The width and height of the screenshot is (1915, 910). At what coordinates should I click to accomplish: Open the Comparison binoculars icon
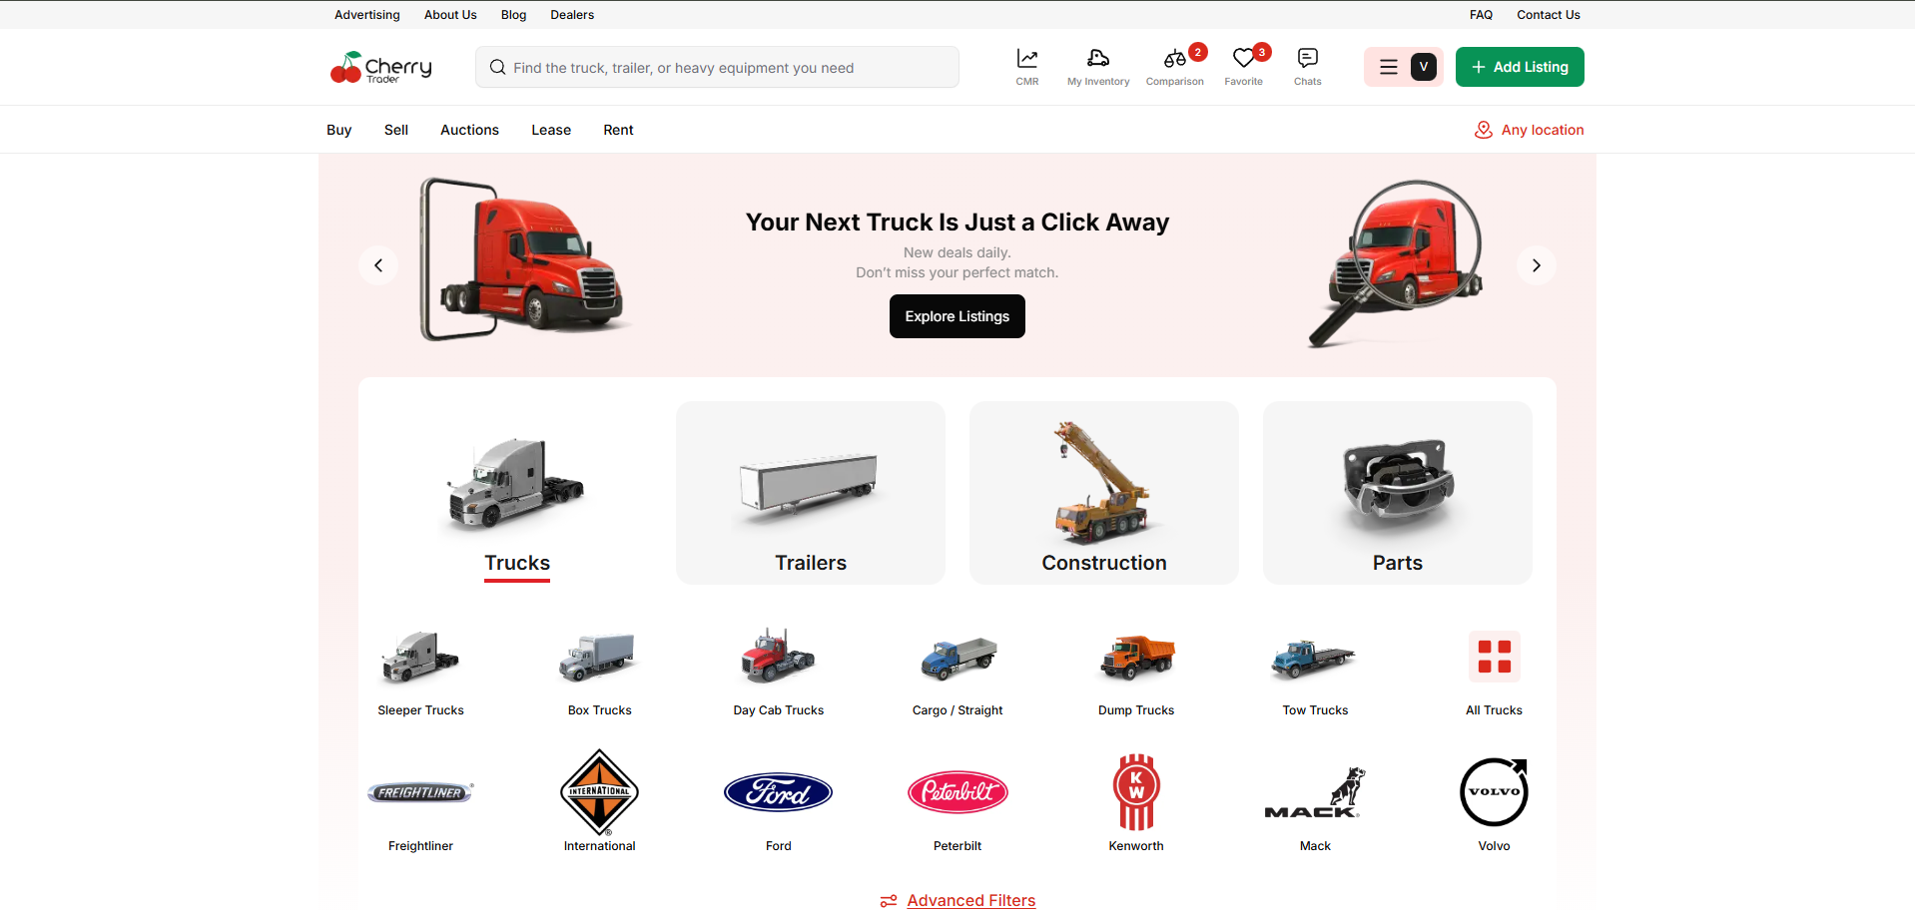1174,59
